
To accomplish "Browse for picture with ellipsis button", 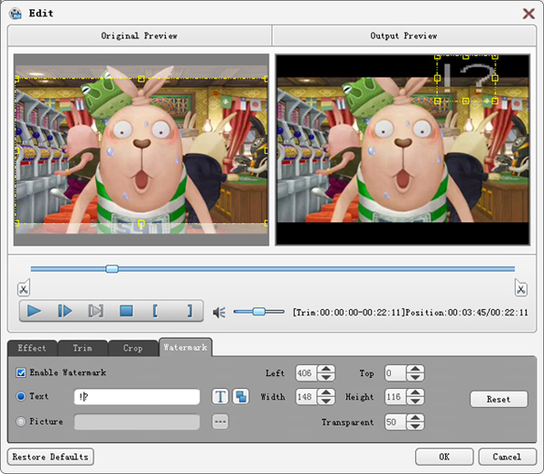I will point(220,421).
